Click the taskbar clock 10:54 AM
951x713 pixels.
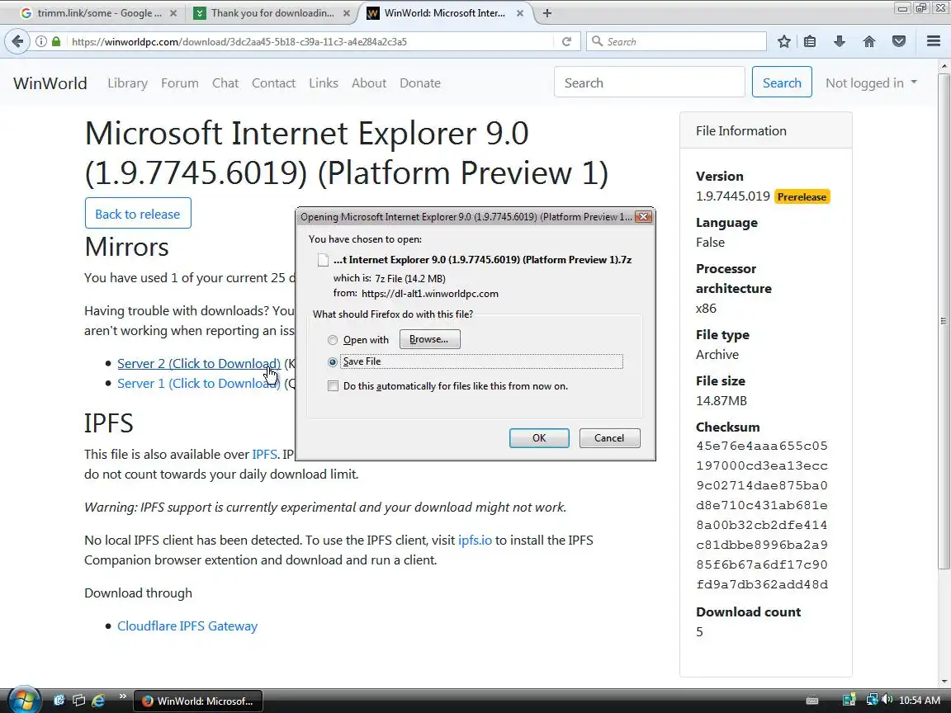point(920,701)
